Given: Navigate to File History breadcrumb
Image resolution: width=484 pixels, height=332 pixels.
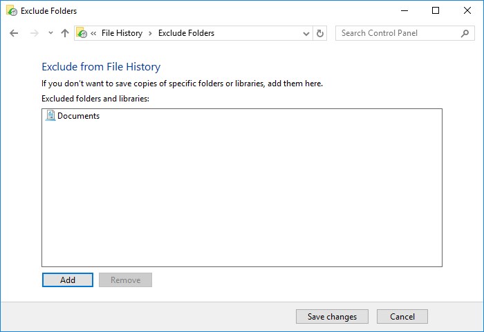Looking at the screenshot, I should 122,33.
